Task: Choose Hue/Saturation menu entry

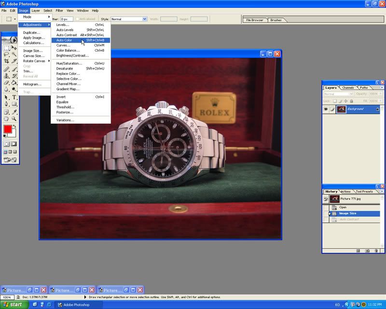Action: coord(81,63)
